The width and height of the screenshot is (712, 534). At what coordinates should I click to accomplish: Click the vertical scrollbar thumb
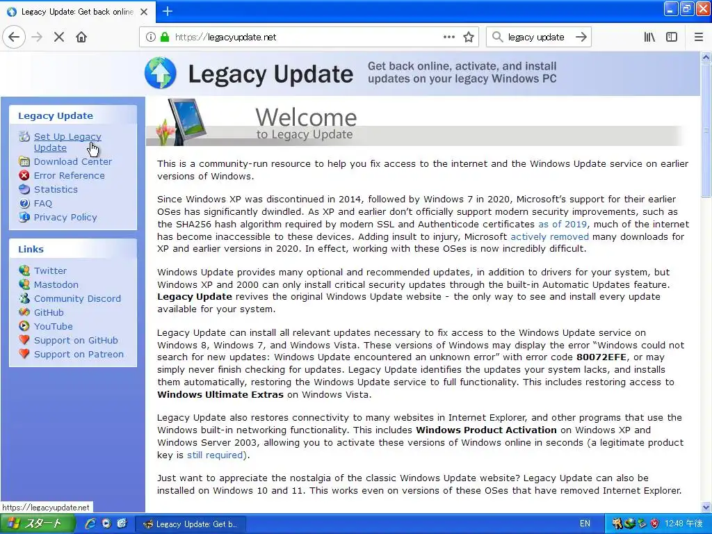(x=706, y=130)
